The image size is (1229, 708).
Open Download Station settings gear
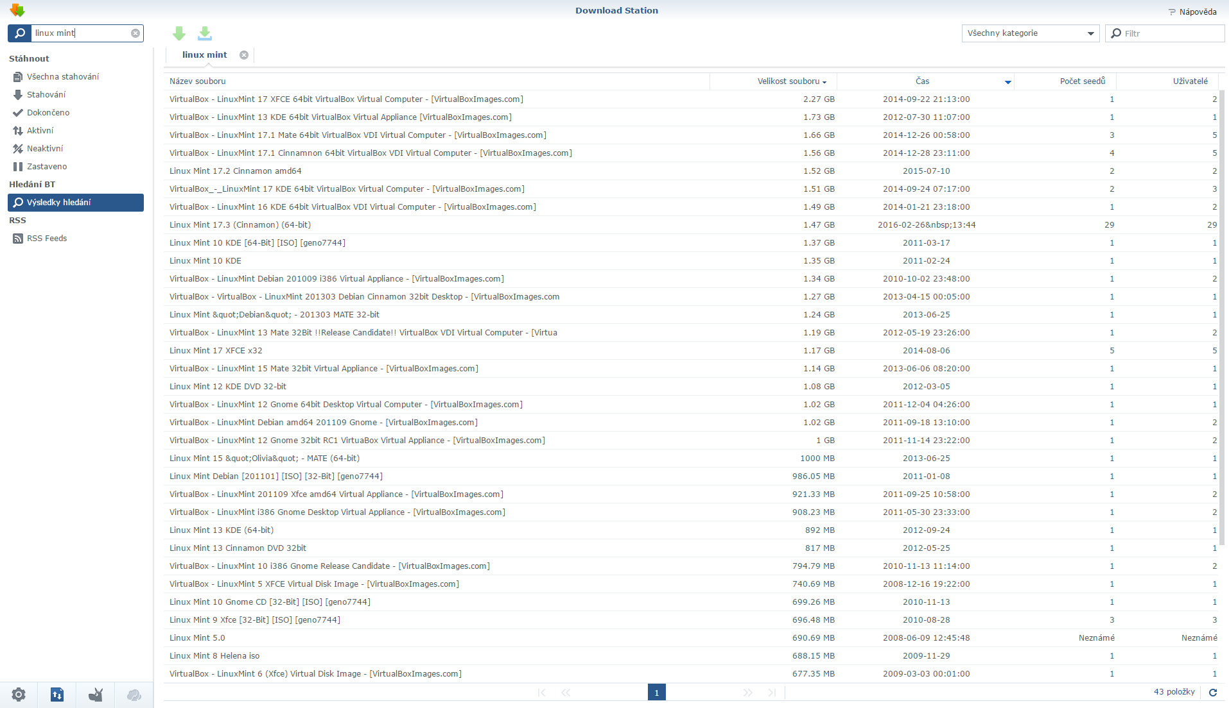point(19,695)
